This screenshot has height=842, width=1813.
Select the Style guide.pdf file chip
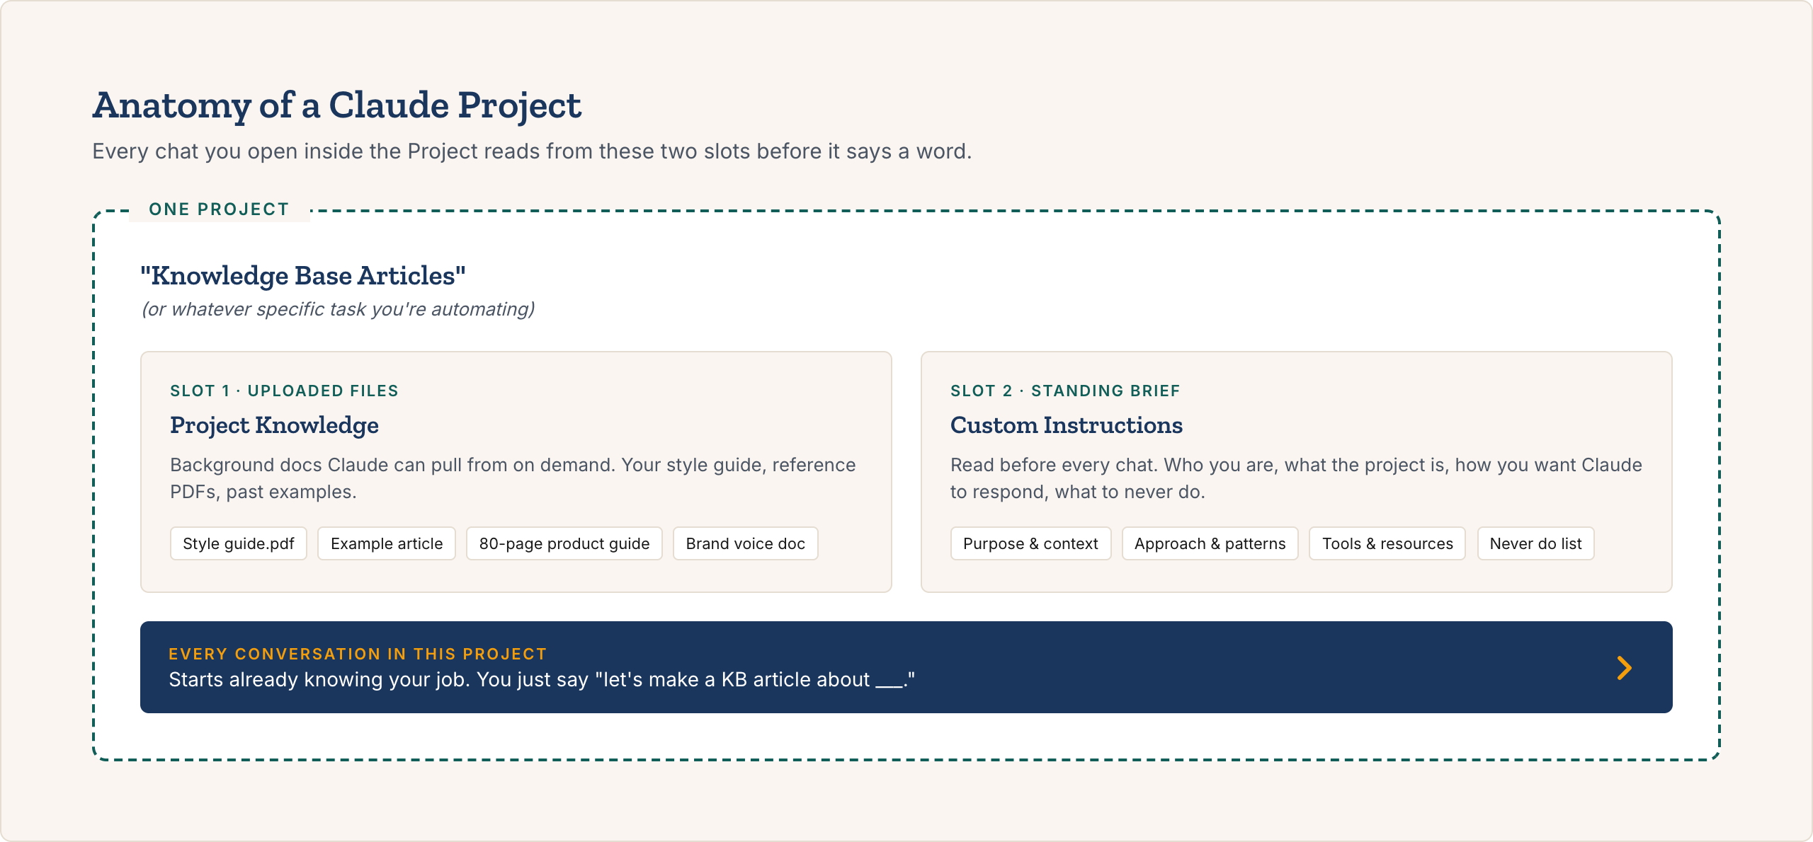click(238, 543)
